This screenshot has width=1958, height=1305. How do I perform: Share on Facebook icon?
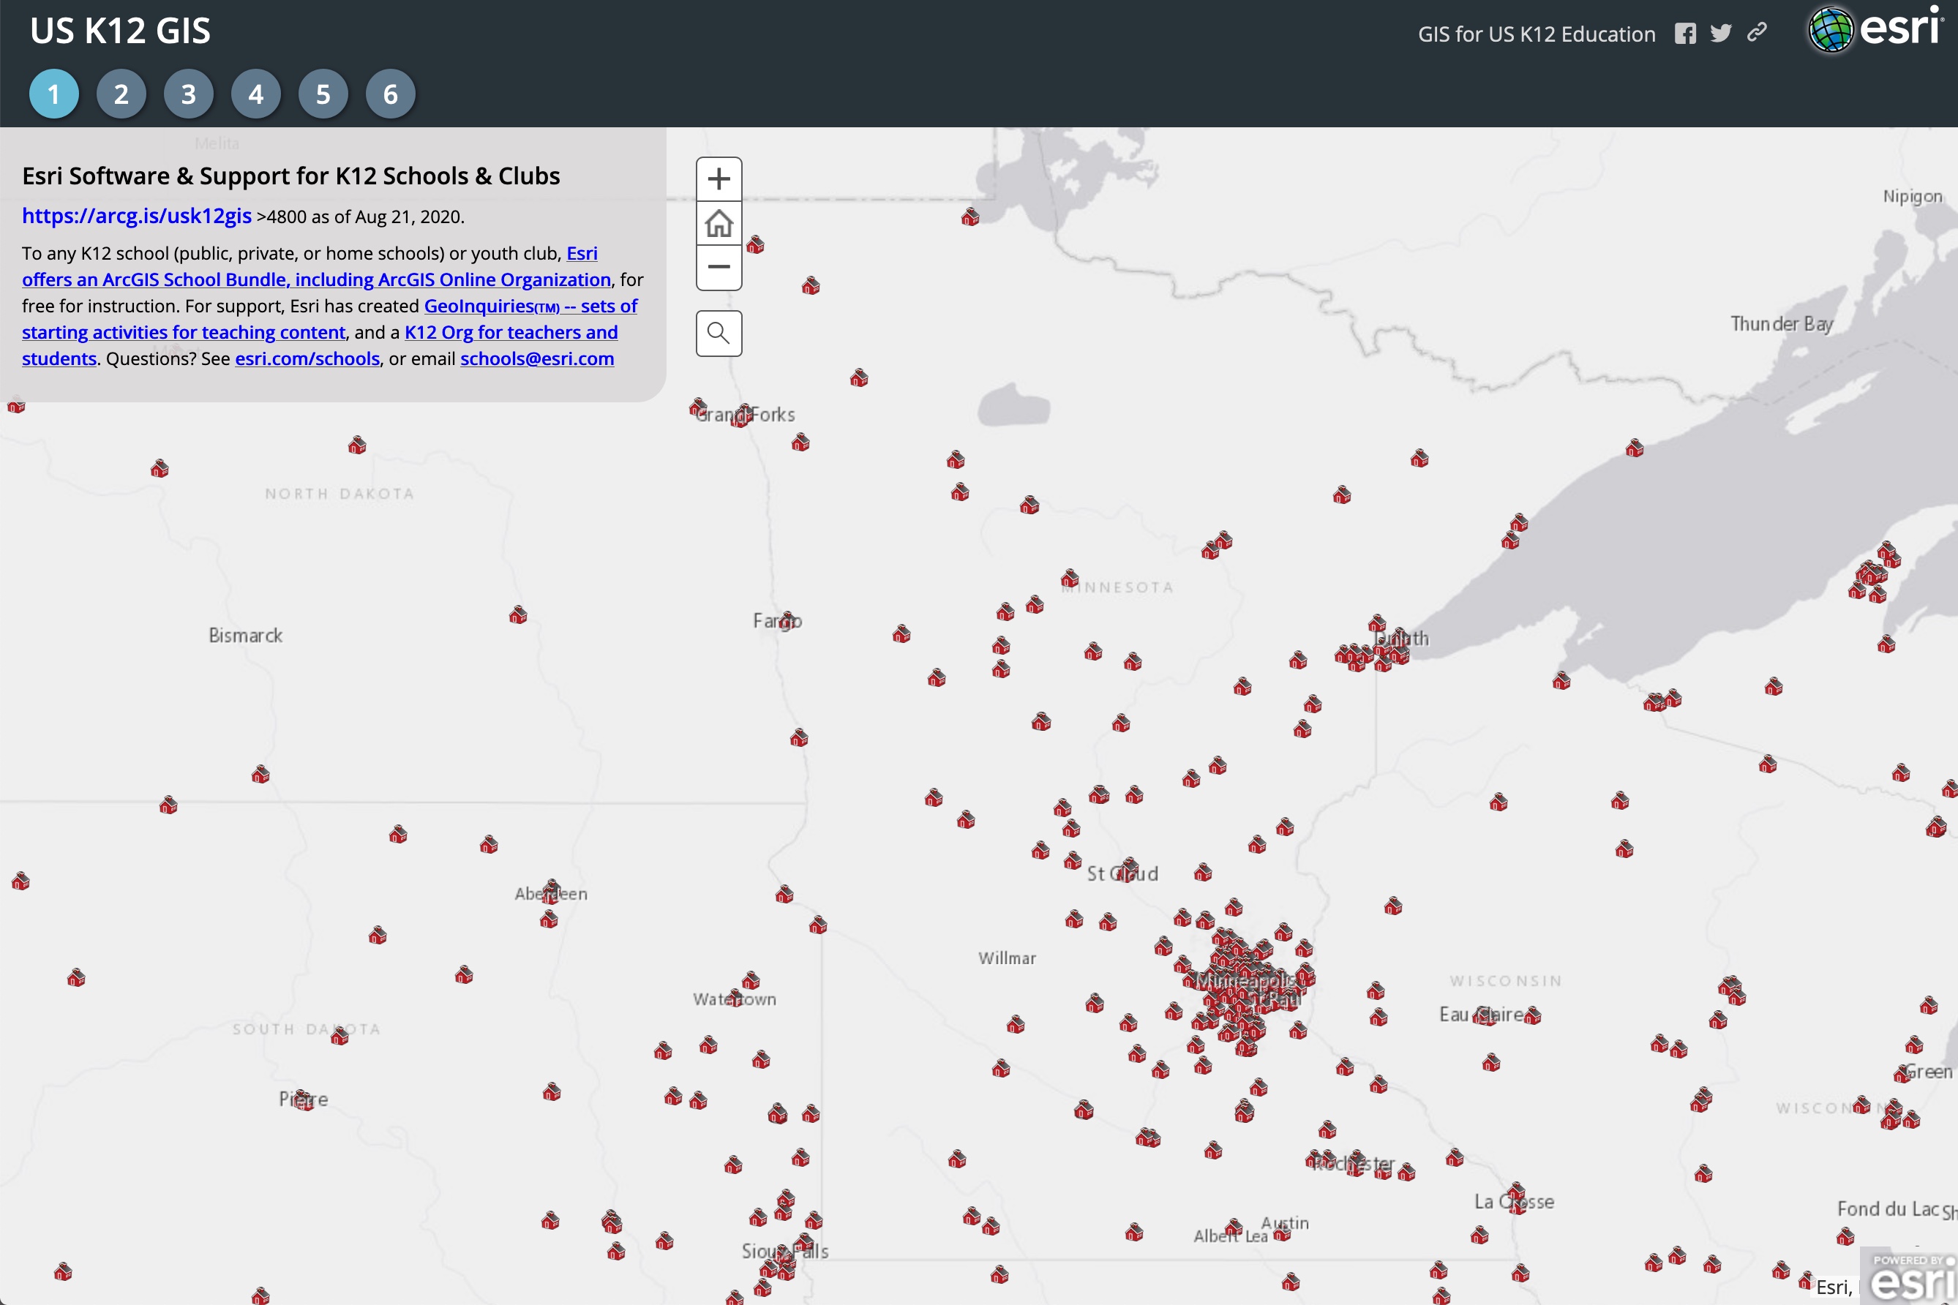coord(1685,34)
